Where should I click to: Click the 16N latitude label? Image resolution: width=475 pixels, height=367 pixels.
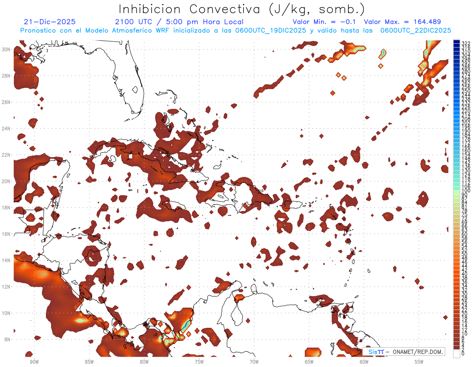point(6,234)
